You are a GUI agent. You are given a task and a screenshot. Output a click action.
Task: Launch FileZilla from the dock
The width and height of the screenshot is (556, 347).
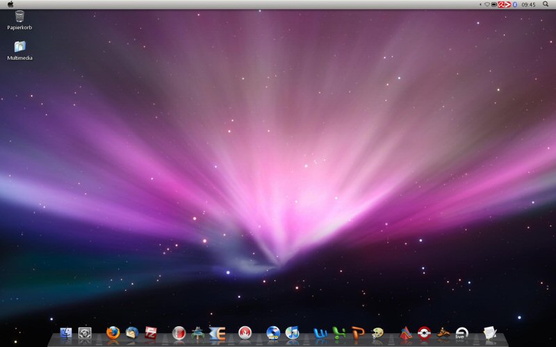(x=151, y=333)
